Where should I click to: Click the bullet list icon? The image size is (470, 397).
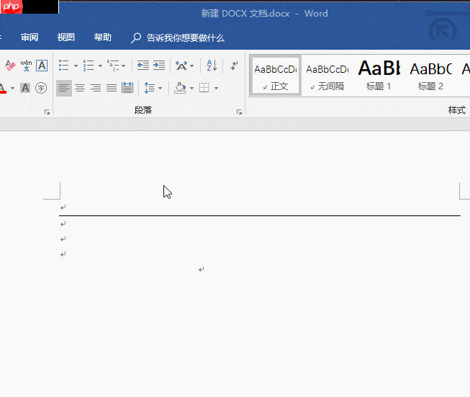click(x=63, y=66)
